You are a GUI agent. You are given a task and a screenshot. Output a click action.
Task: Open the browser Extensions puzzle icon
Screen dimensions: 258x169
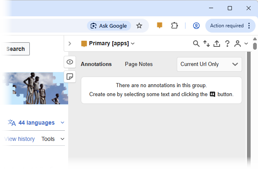pyautogui.click(x=174, y=26)
